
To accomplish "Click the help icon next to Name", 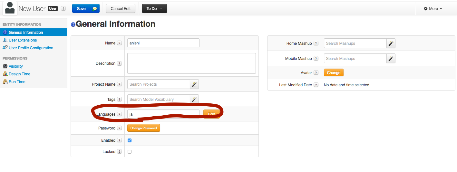I will pos(119,43).
